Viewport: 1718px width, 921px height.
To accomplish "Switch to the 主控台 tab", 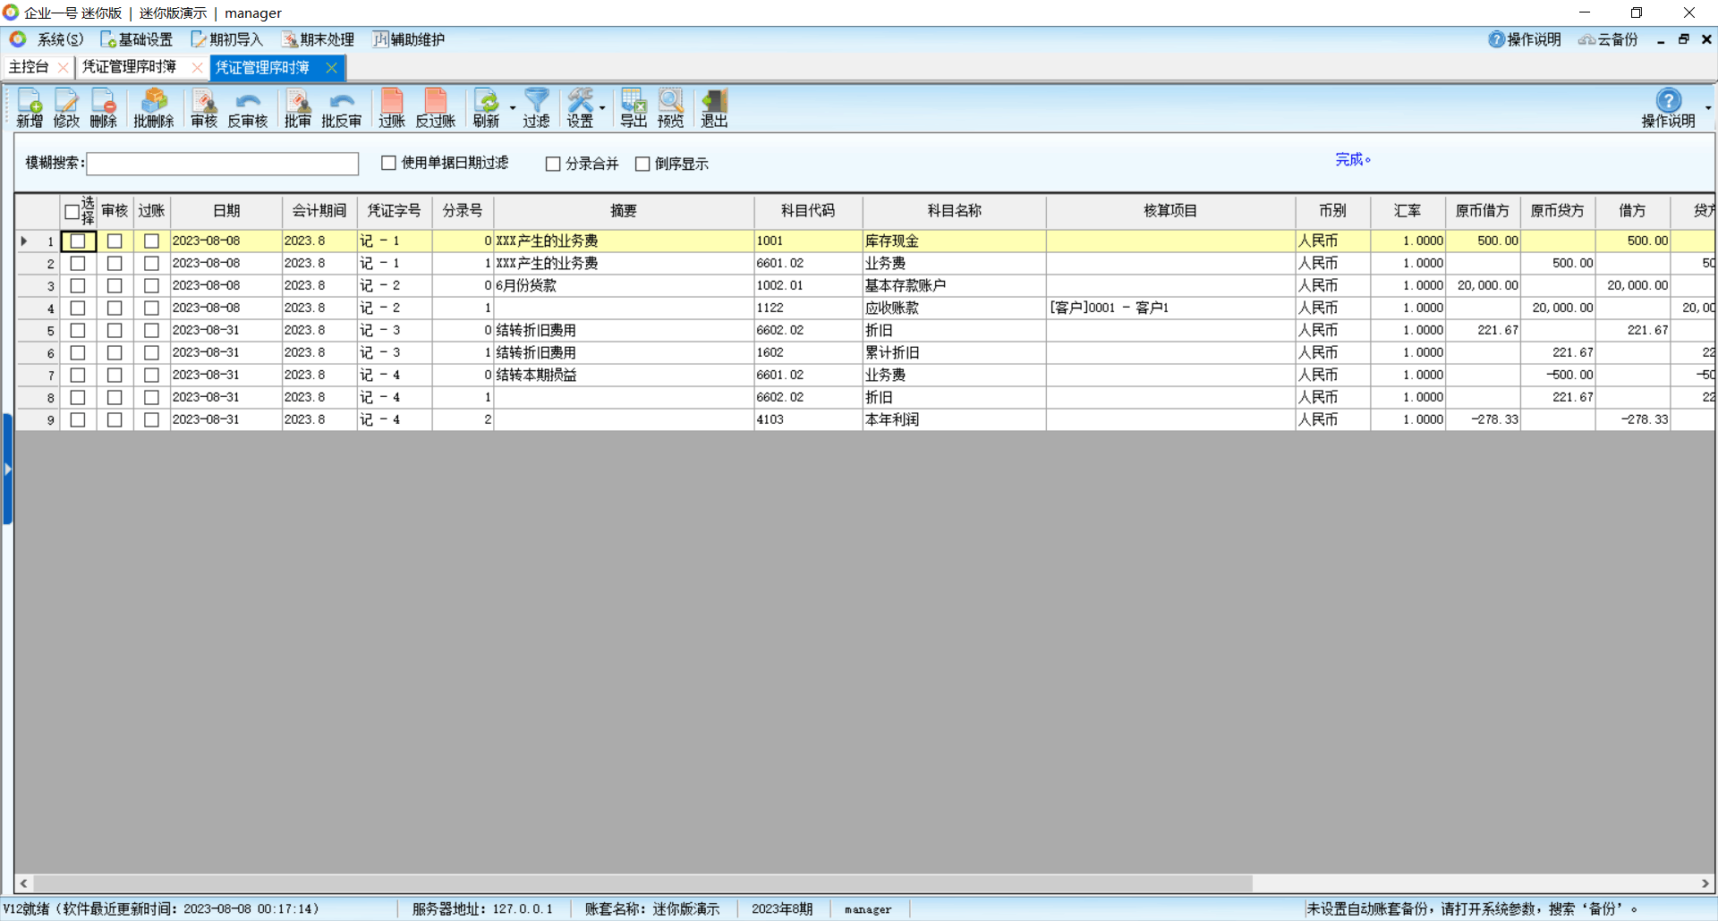I will (x=29, y=67).
